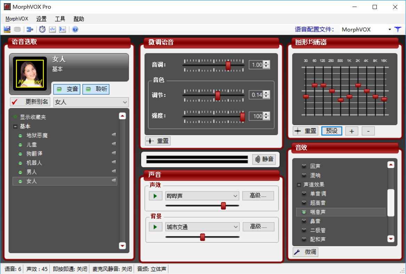This screenshot has height=274, width=406.
Task: Click the puzzle piece plug-in toolbar icon
Action: (x=30, y=30)
